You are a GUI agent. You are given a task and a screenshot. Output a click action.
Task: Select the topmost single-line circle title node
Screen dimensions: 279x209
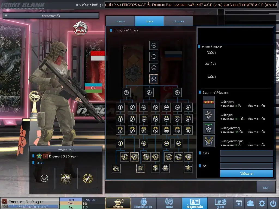[154, 45]
